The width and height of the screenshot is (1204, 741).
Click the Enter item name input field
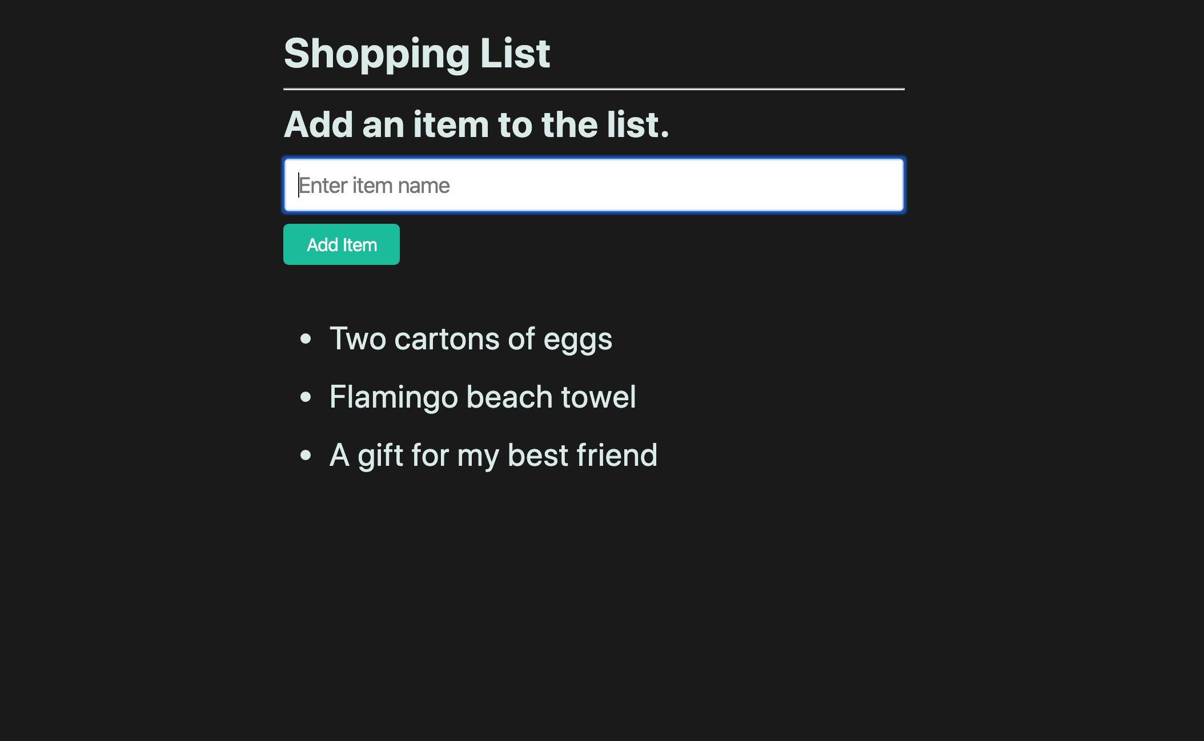coord(594,185)
